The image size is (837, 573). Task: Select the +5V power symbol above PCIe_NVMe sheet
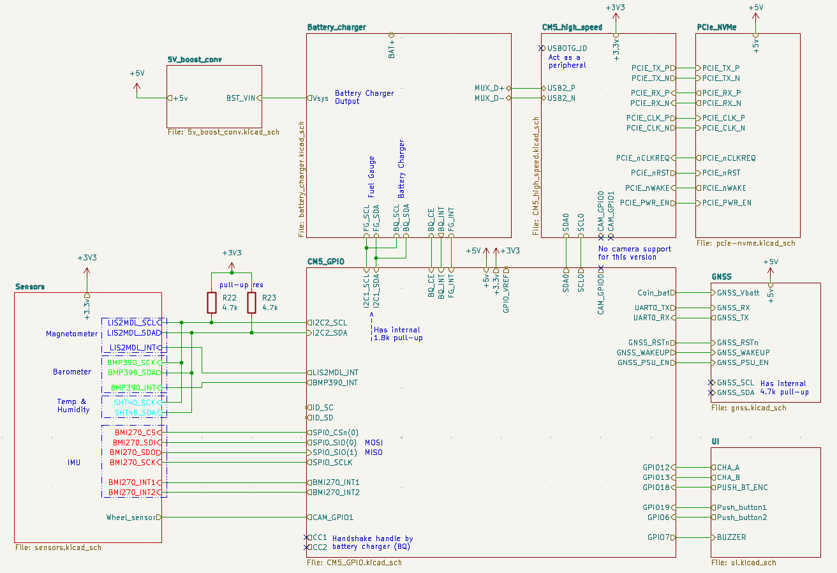point(755,10)
